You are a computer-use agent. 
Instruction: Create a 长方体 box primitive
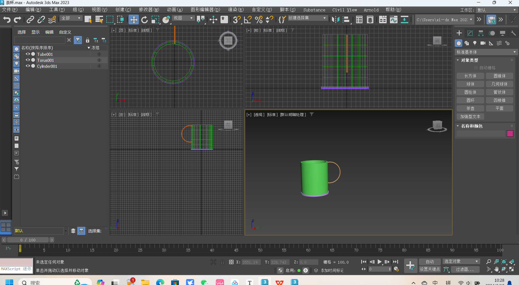[470, 76]
